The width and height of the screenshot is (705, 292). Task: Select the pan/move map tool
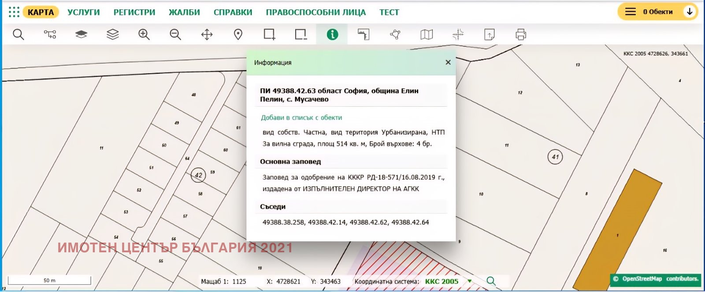click(207, 34)
